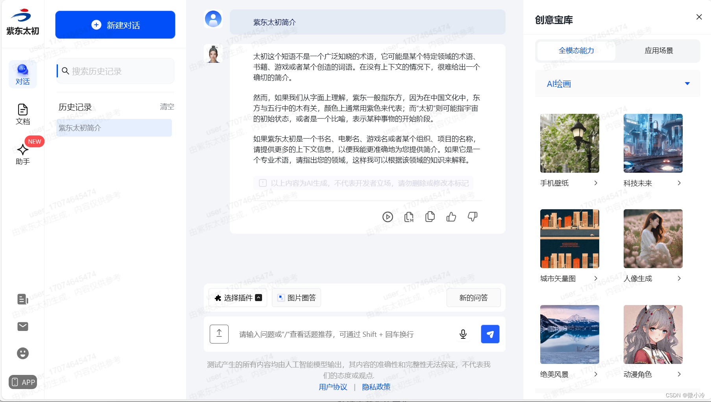Click the 紫东太初 logo
Viewport: 711px width, 402px height.
tap(22, 22)
